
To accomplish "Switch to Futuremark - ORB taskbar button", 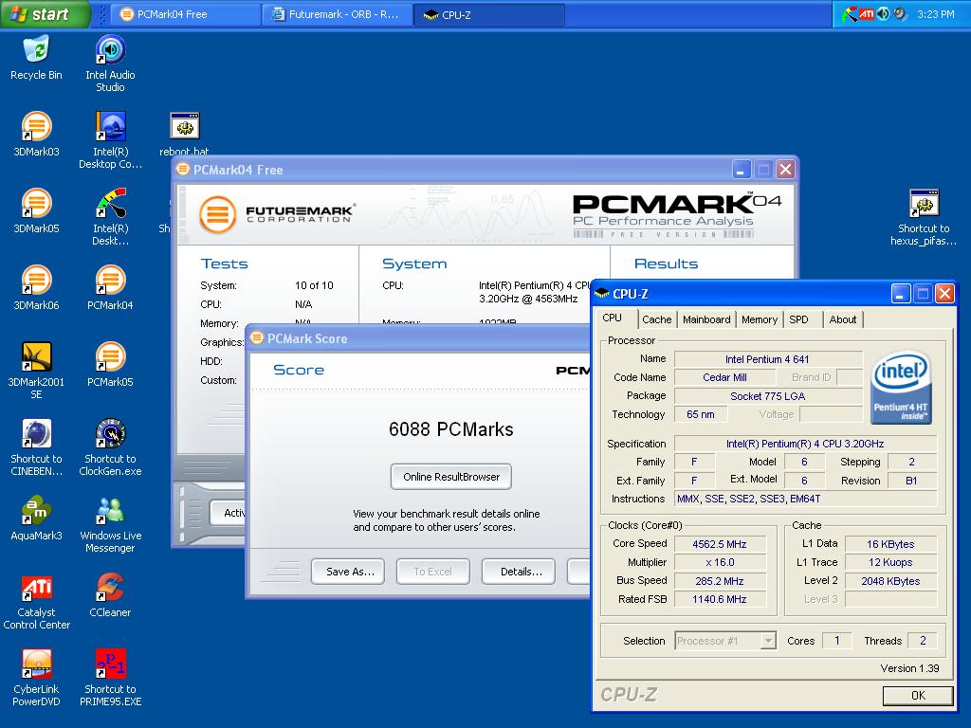I will pos(339,14).
